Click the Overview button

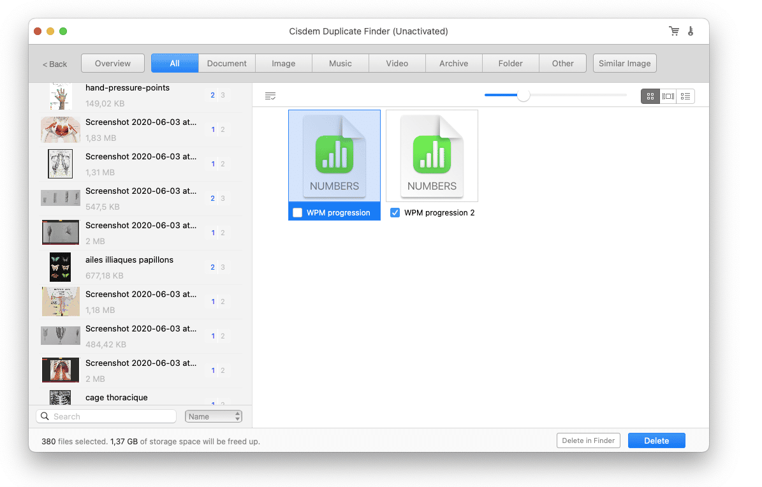pyautogui.click(x=112, y=63)
